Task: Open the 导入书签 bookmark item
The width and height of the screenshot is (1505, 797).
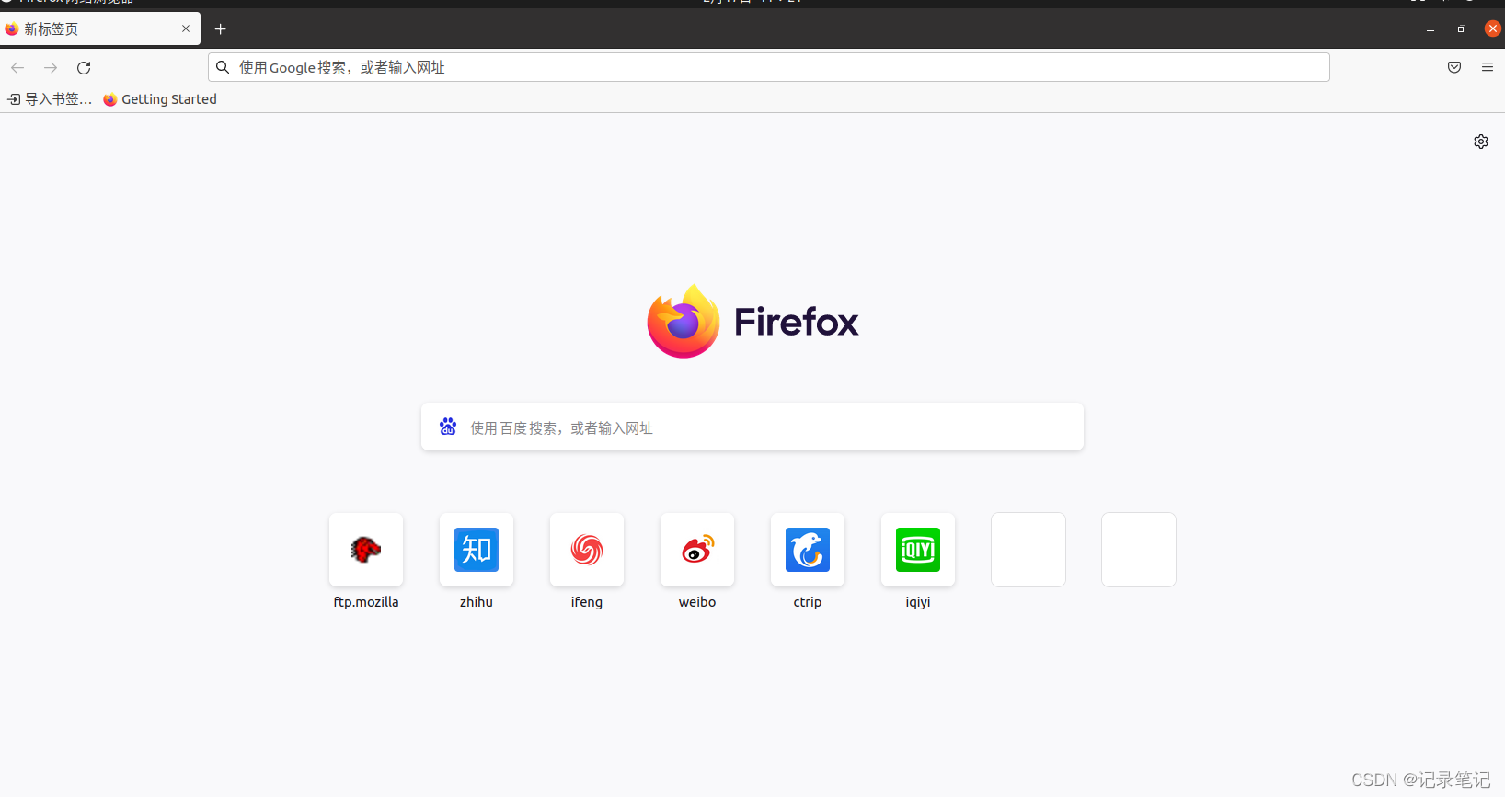Action: pos(50,99)
